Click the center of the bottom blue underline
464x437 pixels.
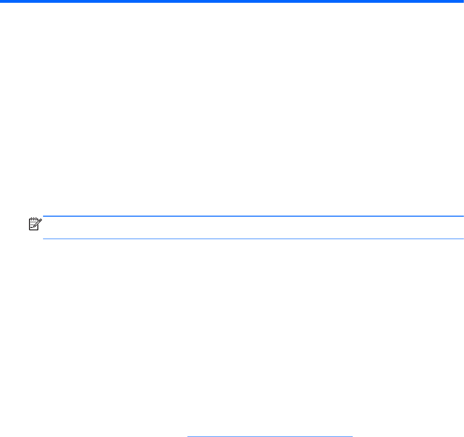click(270, 437)
